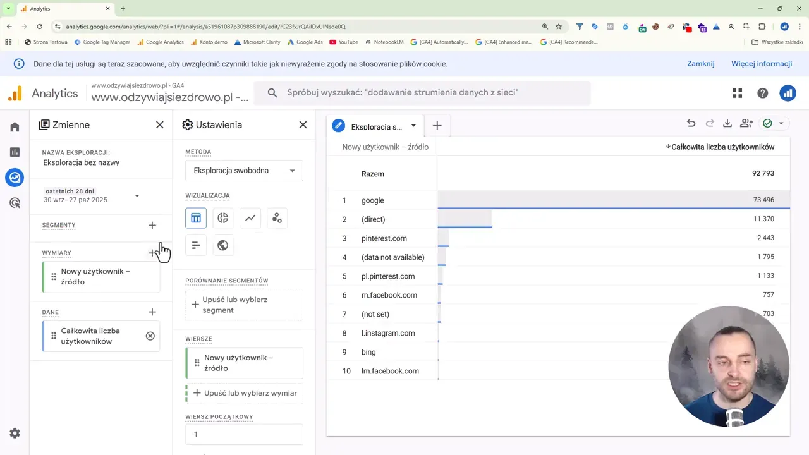Screen dimensions: 809x455
Task: Click the 92 793 total value
Action: click(763, 174)
